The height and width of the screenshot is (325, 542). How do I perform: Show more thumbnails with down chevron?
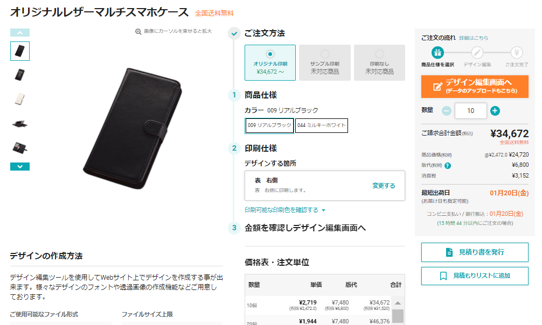(20, 166)
